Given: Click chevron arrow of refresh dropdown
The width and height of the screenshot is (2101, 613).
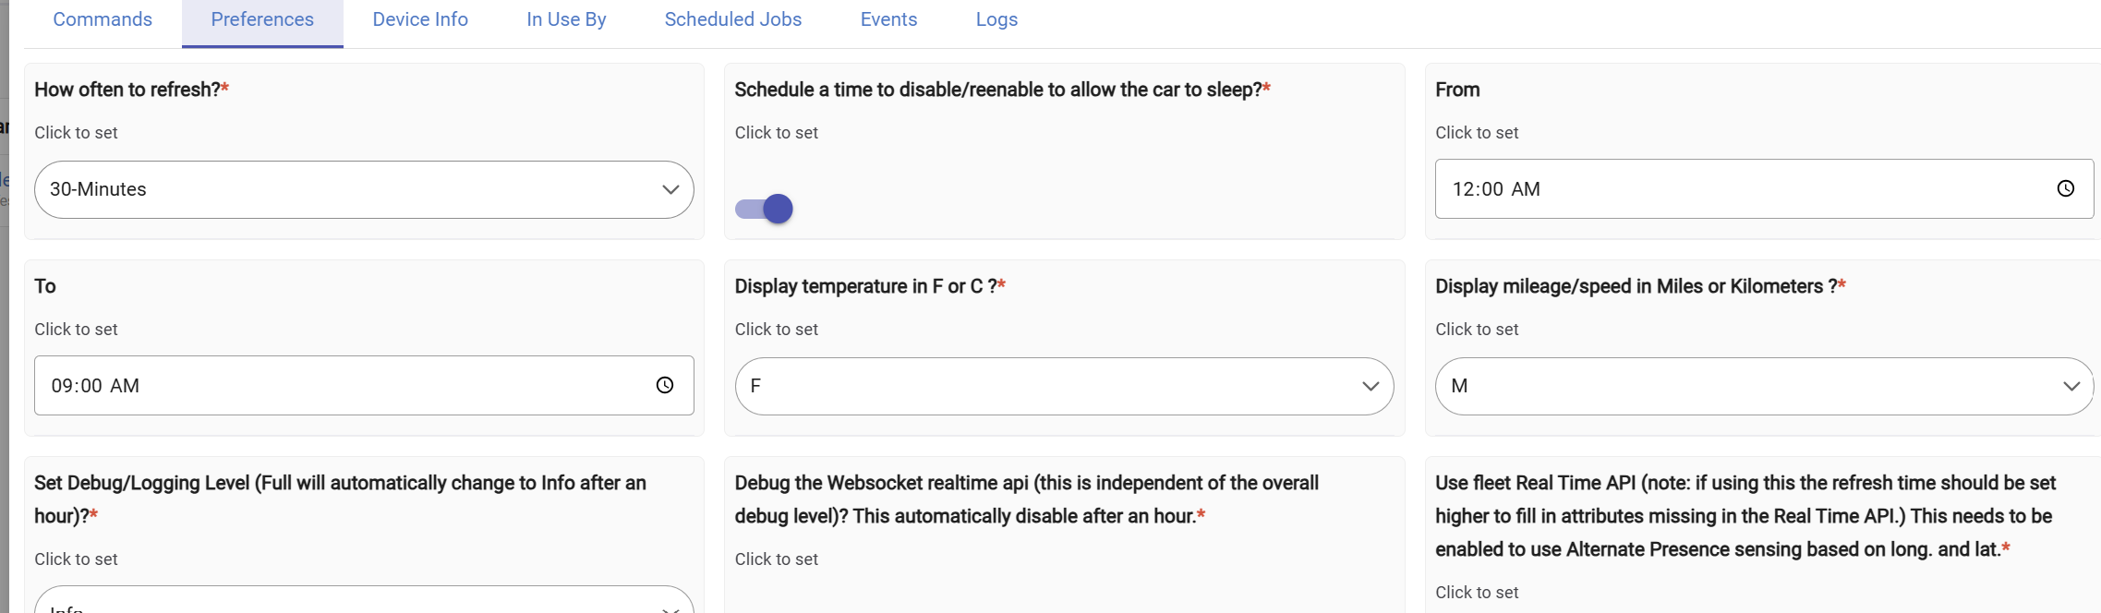Looking at the screenshot, I should (670, 189).
